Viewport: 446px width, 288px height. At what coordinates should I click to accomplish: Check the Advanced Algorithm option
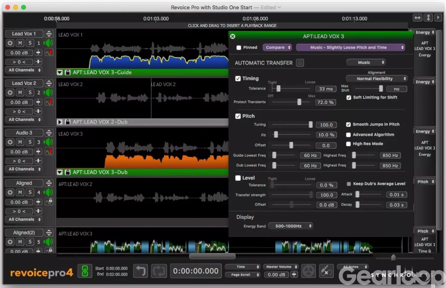click(348, 135)
